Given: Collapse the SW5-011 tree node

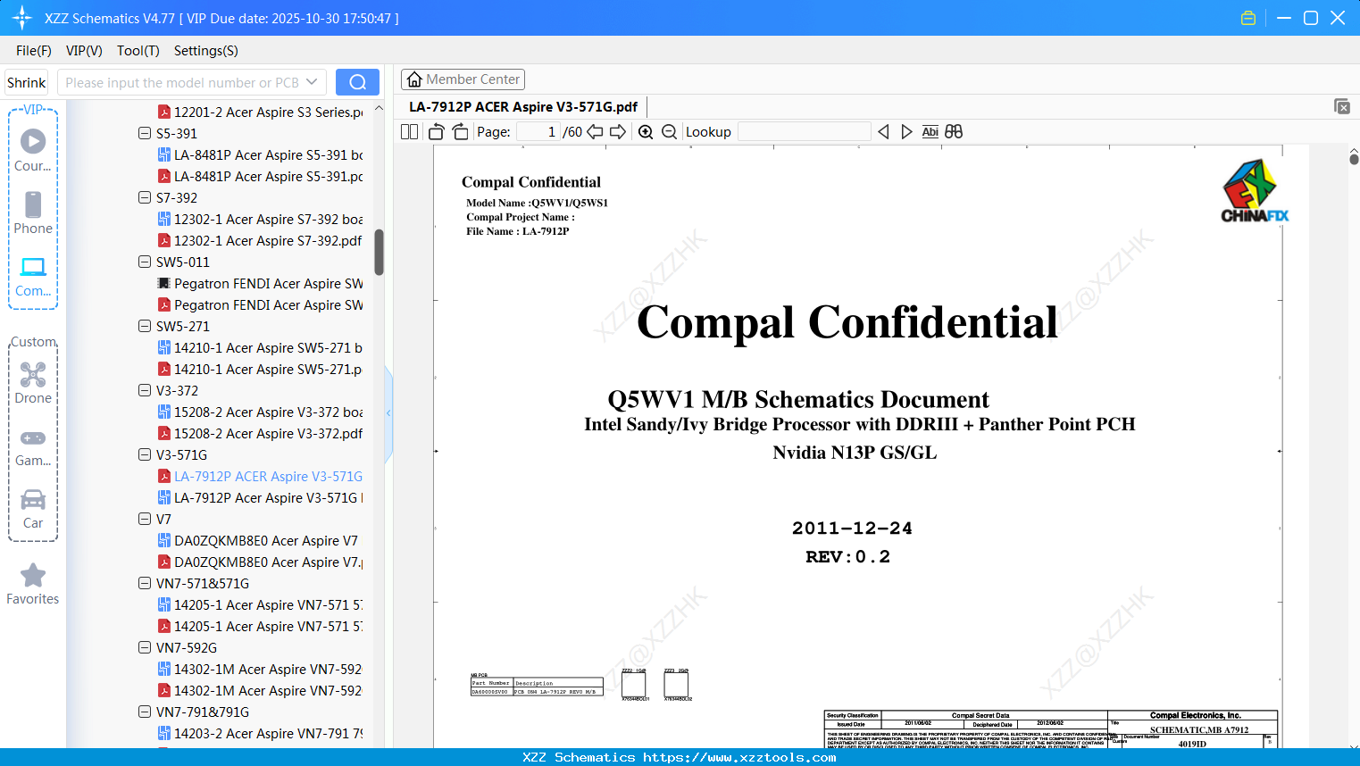Looking at the screenshot, I should [x=145, y=262].
